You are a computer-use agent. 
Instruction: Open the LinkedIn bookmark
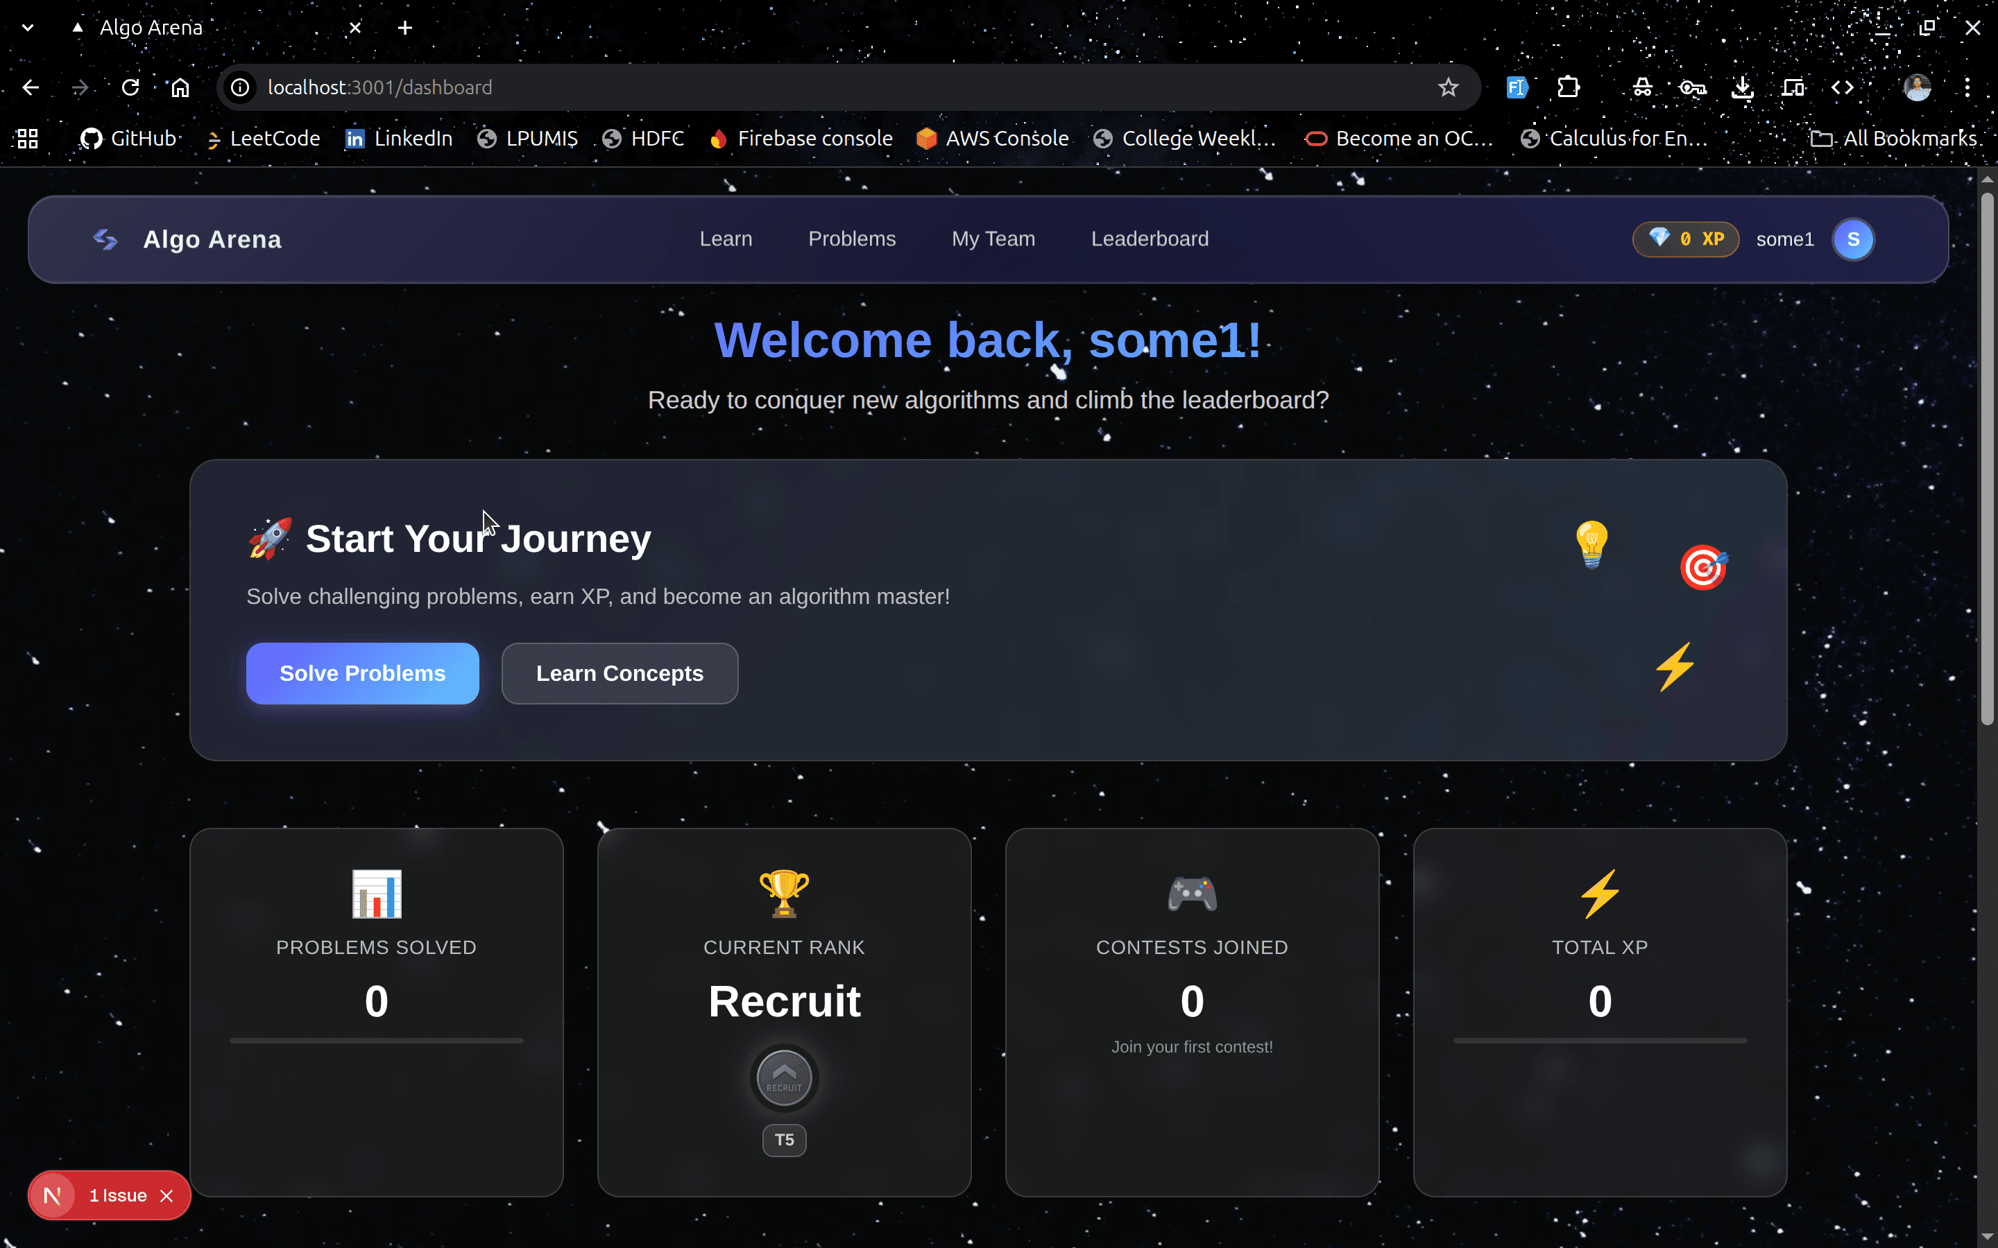(399, 138)
